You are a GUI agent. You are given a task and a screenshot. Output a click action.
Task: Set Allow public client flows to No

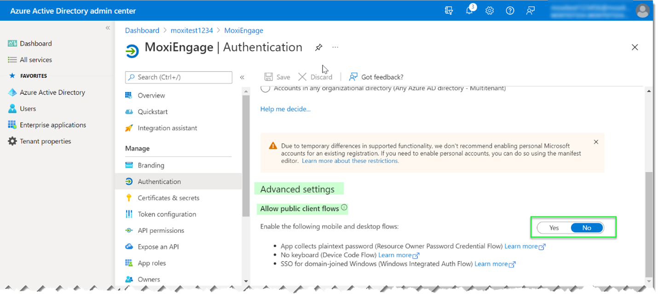(587, 228)
